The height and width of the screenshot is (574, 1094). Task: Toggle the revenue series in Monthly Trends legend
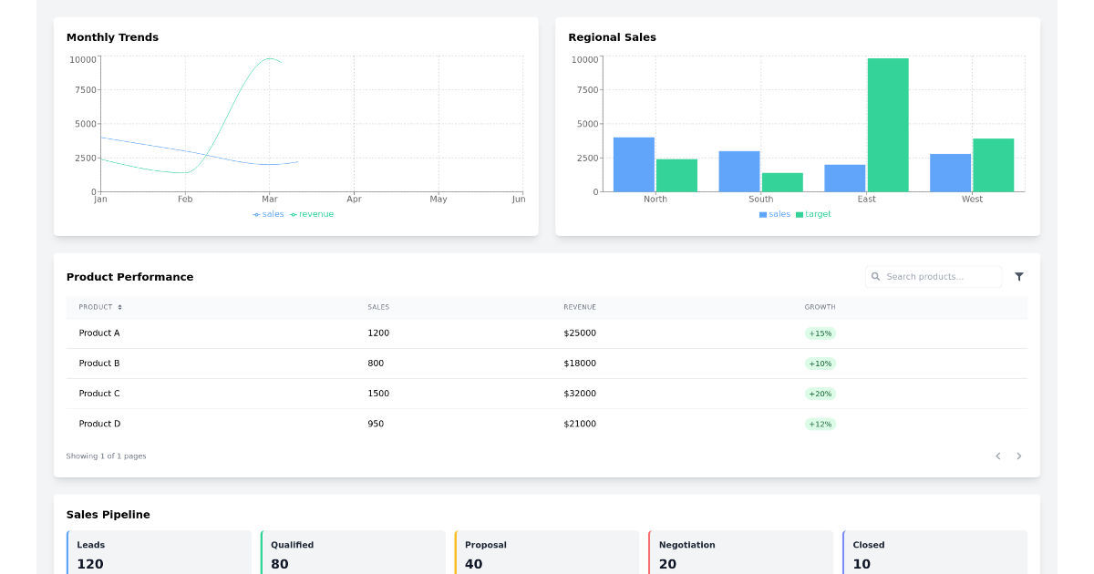[310, 213]
